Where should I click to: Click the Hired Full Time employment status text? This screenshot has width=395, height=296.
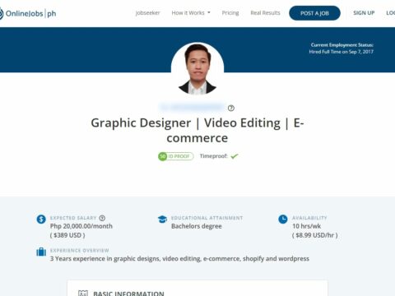coord(342,52)
